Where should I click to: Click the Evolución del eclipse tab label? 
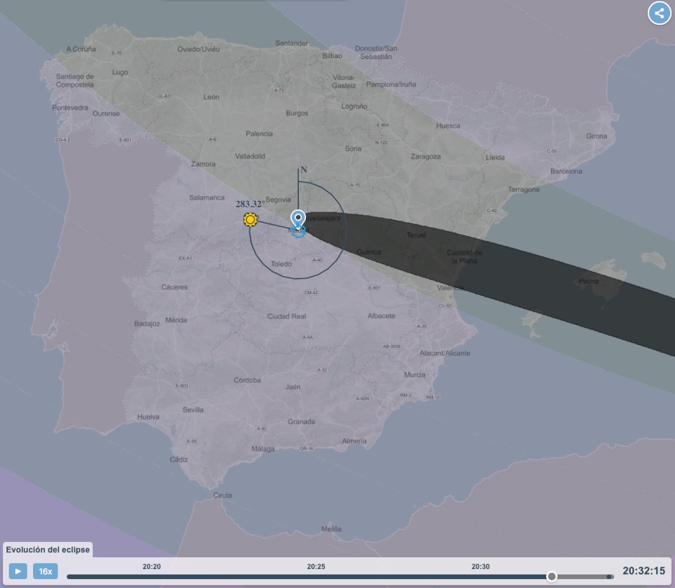point(48,550)
